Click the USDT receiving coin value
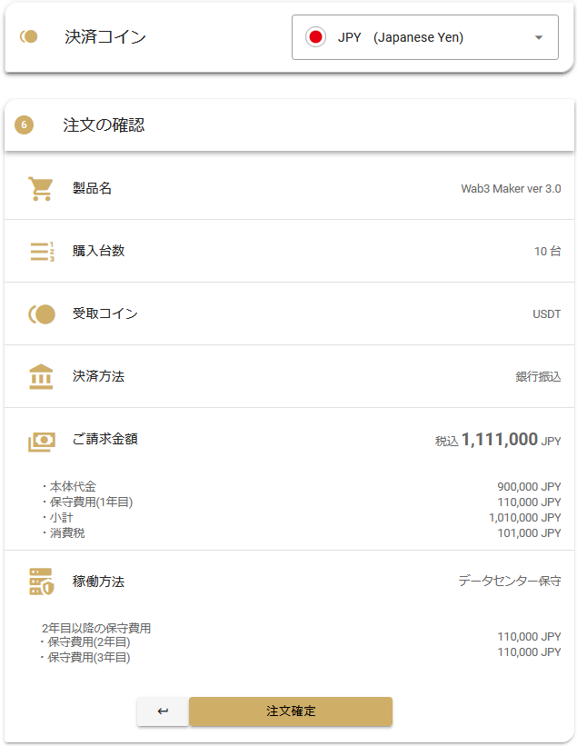The height and width of the screenshot is (746, 577). point(546,314)
